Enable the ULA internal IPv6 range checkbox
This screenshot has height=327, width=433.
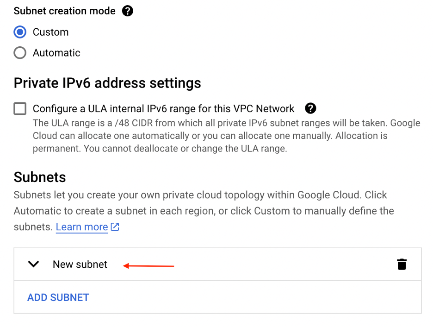pyautogui.click(x=20, y=109)
